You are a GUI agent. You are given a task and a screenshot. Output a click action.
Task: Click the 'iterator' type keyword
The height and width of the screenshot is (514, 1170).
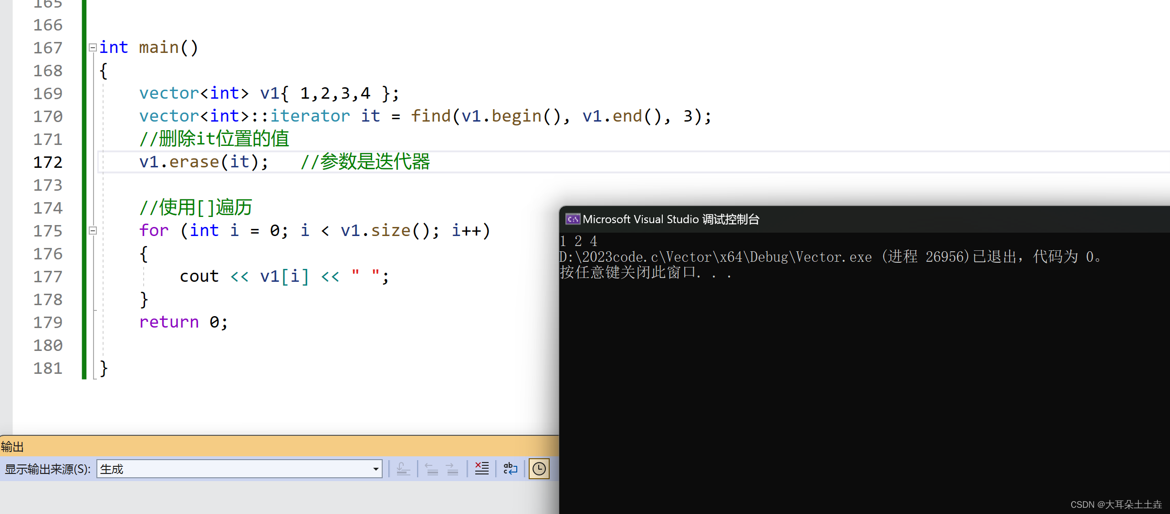(x=310, y=116)
